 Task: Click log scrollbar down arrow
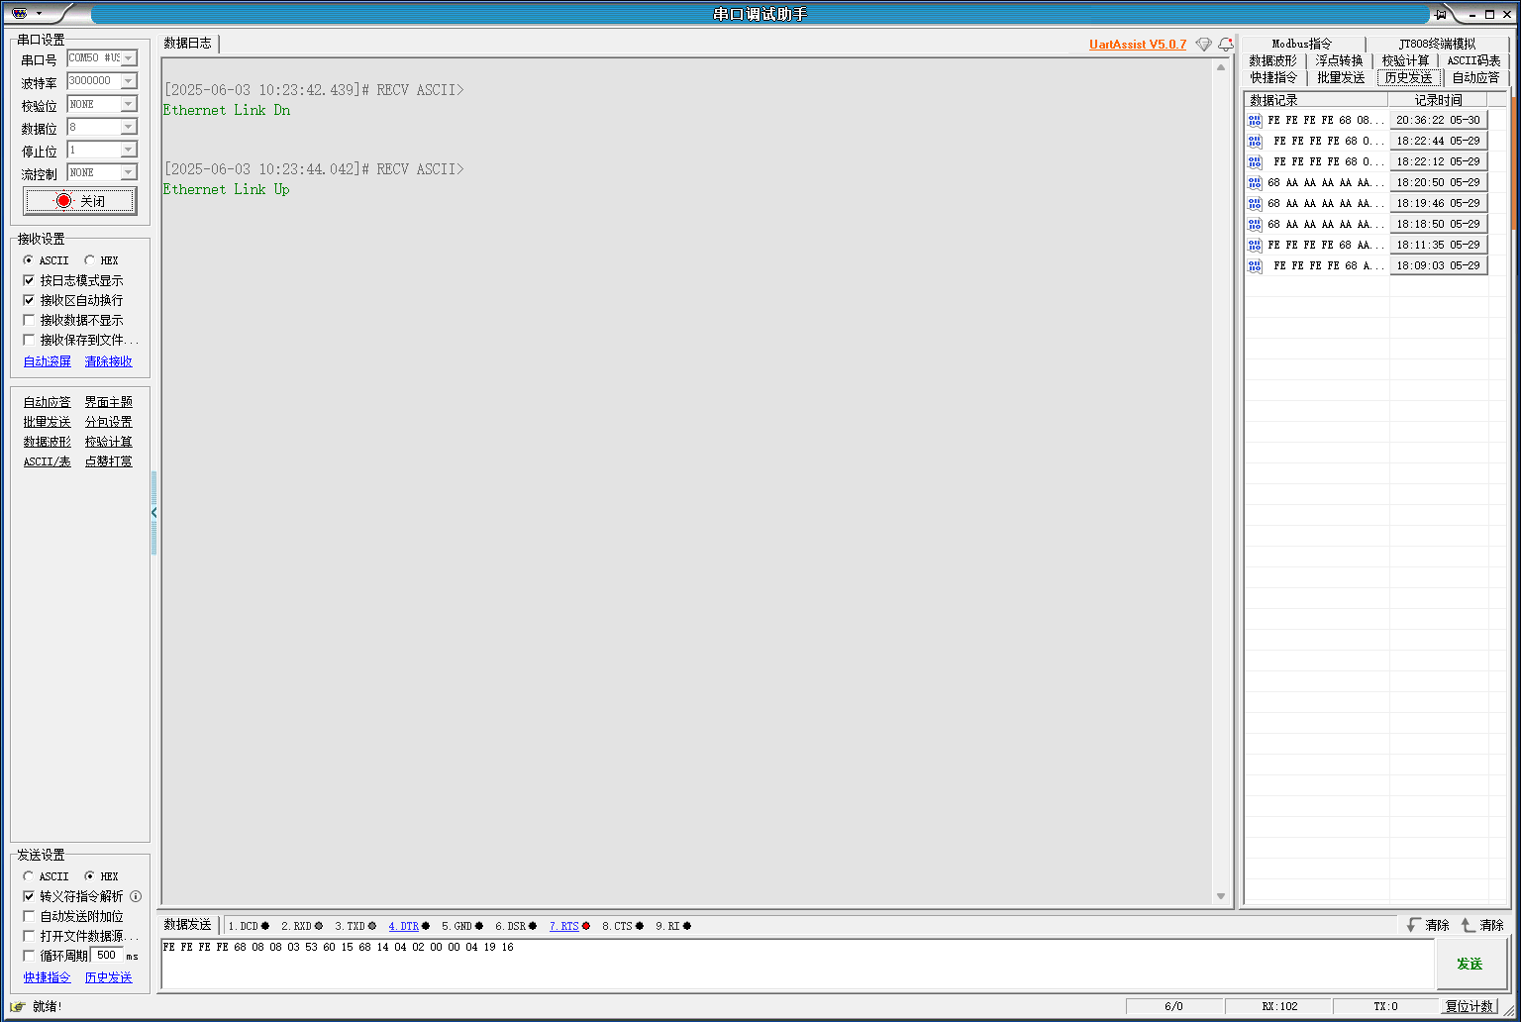pyautogui.click(x=1221, y=896)
